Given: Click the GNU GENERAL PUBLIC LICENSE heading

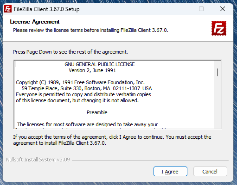Looking at the screenshot, I should pyautogui.click(x=100, y=64).
